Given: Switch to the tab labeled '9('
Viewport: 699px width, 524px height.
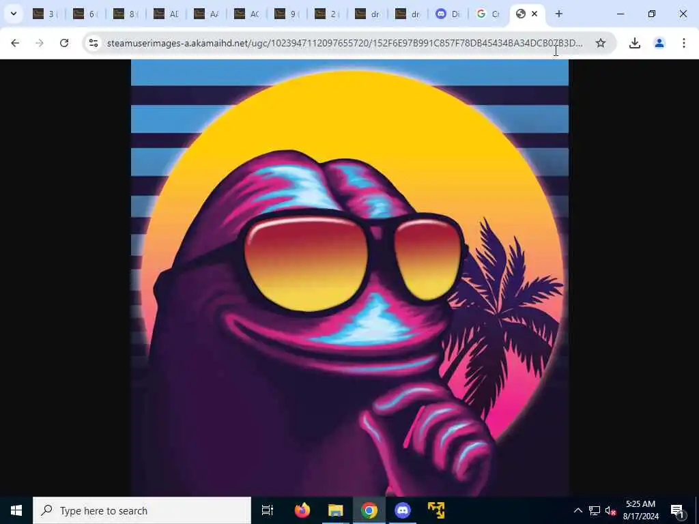Looking at the screenshot, I should click(287, 14).
